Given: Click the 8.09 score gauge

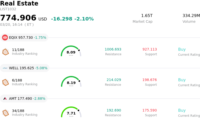Looking at the screenshot, I should pos(71,51).
